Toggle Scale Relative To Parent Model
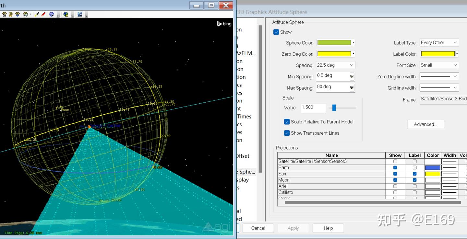The image size is (467, 239). click(x=287, y=122)
